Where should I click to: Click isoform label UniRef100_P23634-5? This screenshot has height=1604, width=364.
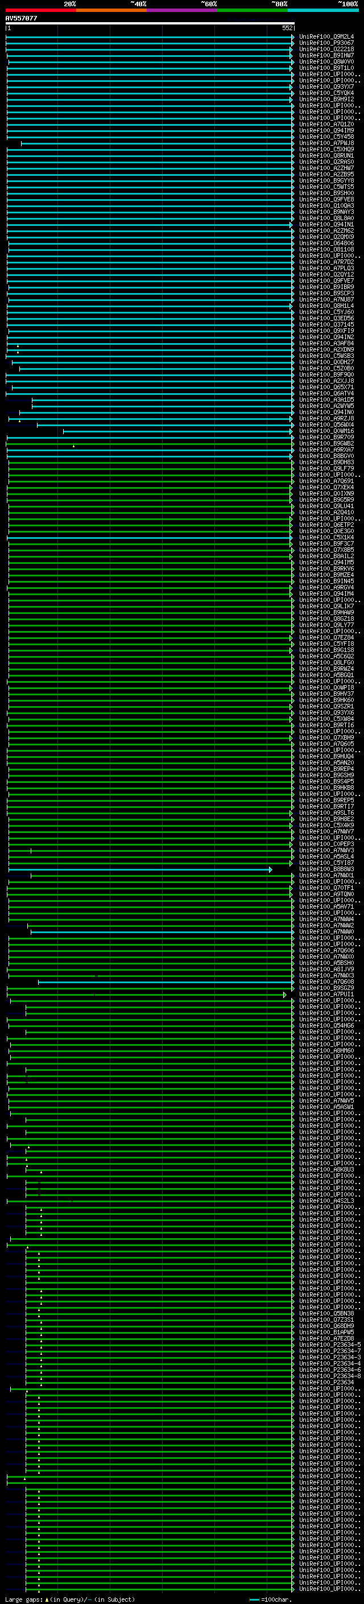(330, 1346)
